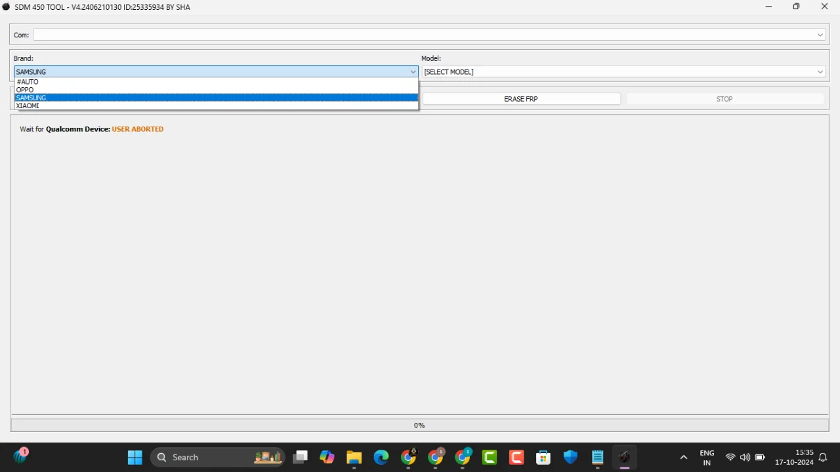Launch Copilot from the taskbar
The image size is (840, 472).
click(x=327, y=457)
